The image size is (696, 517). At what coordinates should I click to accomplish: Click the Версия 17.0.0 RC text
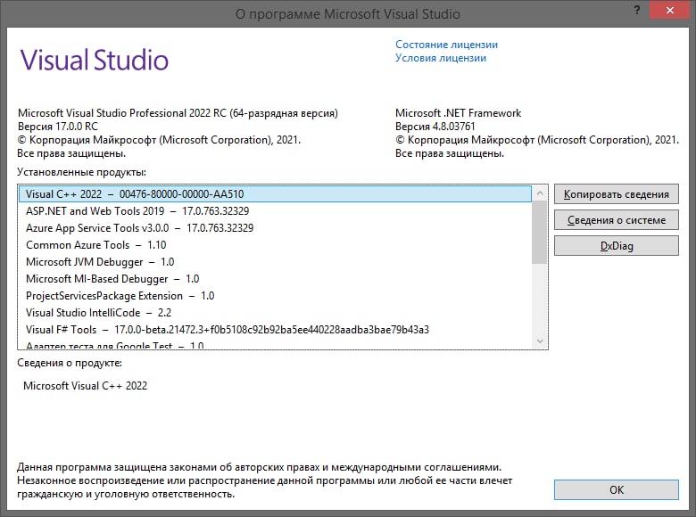[x=58, y=127]
